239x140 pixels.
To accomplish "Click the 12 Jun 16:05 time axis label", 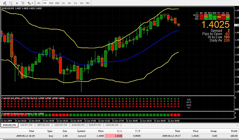I will tap(48, 121).
